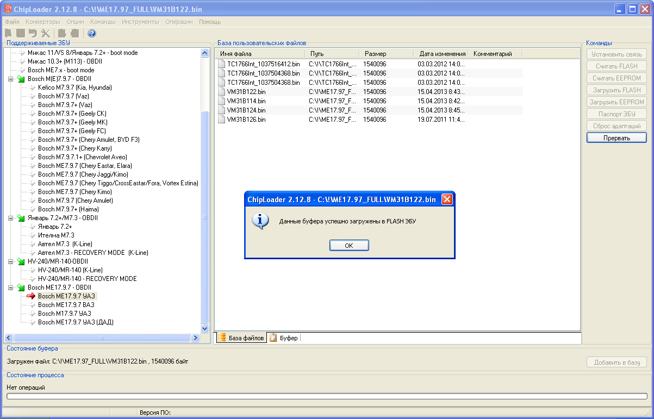Click the Прервать button
The width and height of the screenshot is (654, 419).
coord(616,138)
